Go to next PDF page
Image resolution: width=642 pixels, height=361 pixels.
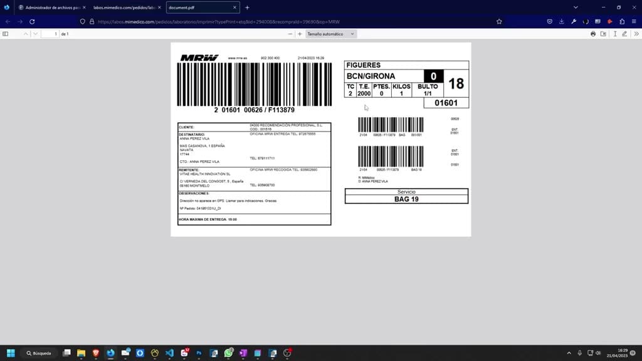[x=35, y=34]
